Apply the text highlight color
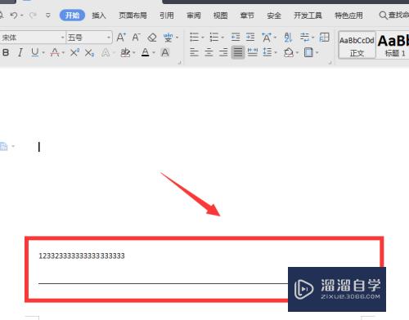Screen dimensions: 409x320 tap(125, 52)
